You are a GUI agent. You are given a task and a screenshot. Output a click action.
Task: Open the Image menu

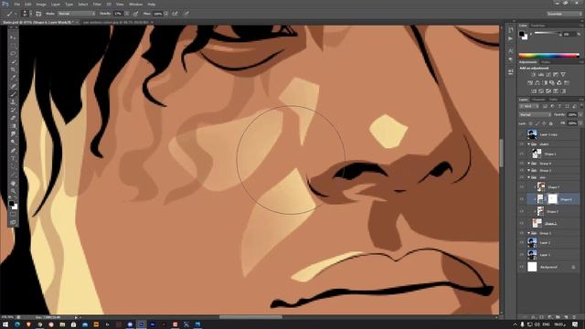41,4
